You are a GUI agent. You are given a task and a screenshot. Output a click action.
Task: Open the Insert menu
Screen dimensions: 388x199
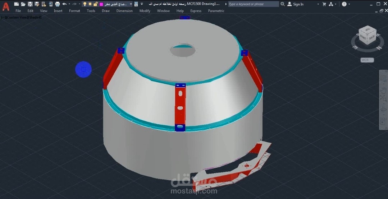pos(58,11)
